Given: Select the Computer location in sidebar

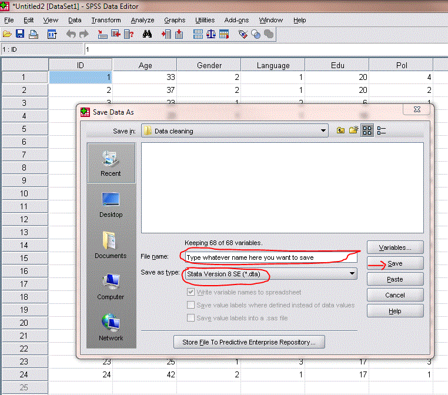Looking at the screenshot, I should click(x=111, y=287).
